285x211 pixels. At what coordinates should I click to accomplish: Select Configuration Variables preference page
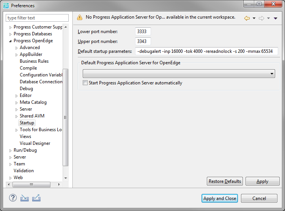(41, 75)
